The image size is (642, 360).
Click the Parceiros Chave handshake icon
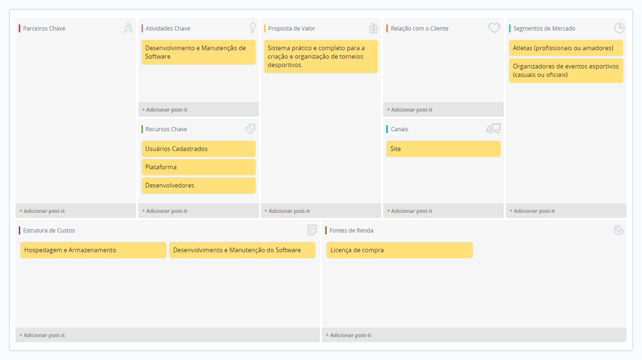128,29
